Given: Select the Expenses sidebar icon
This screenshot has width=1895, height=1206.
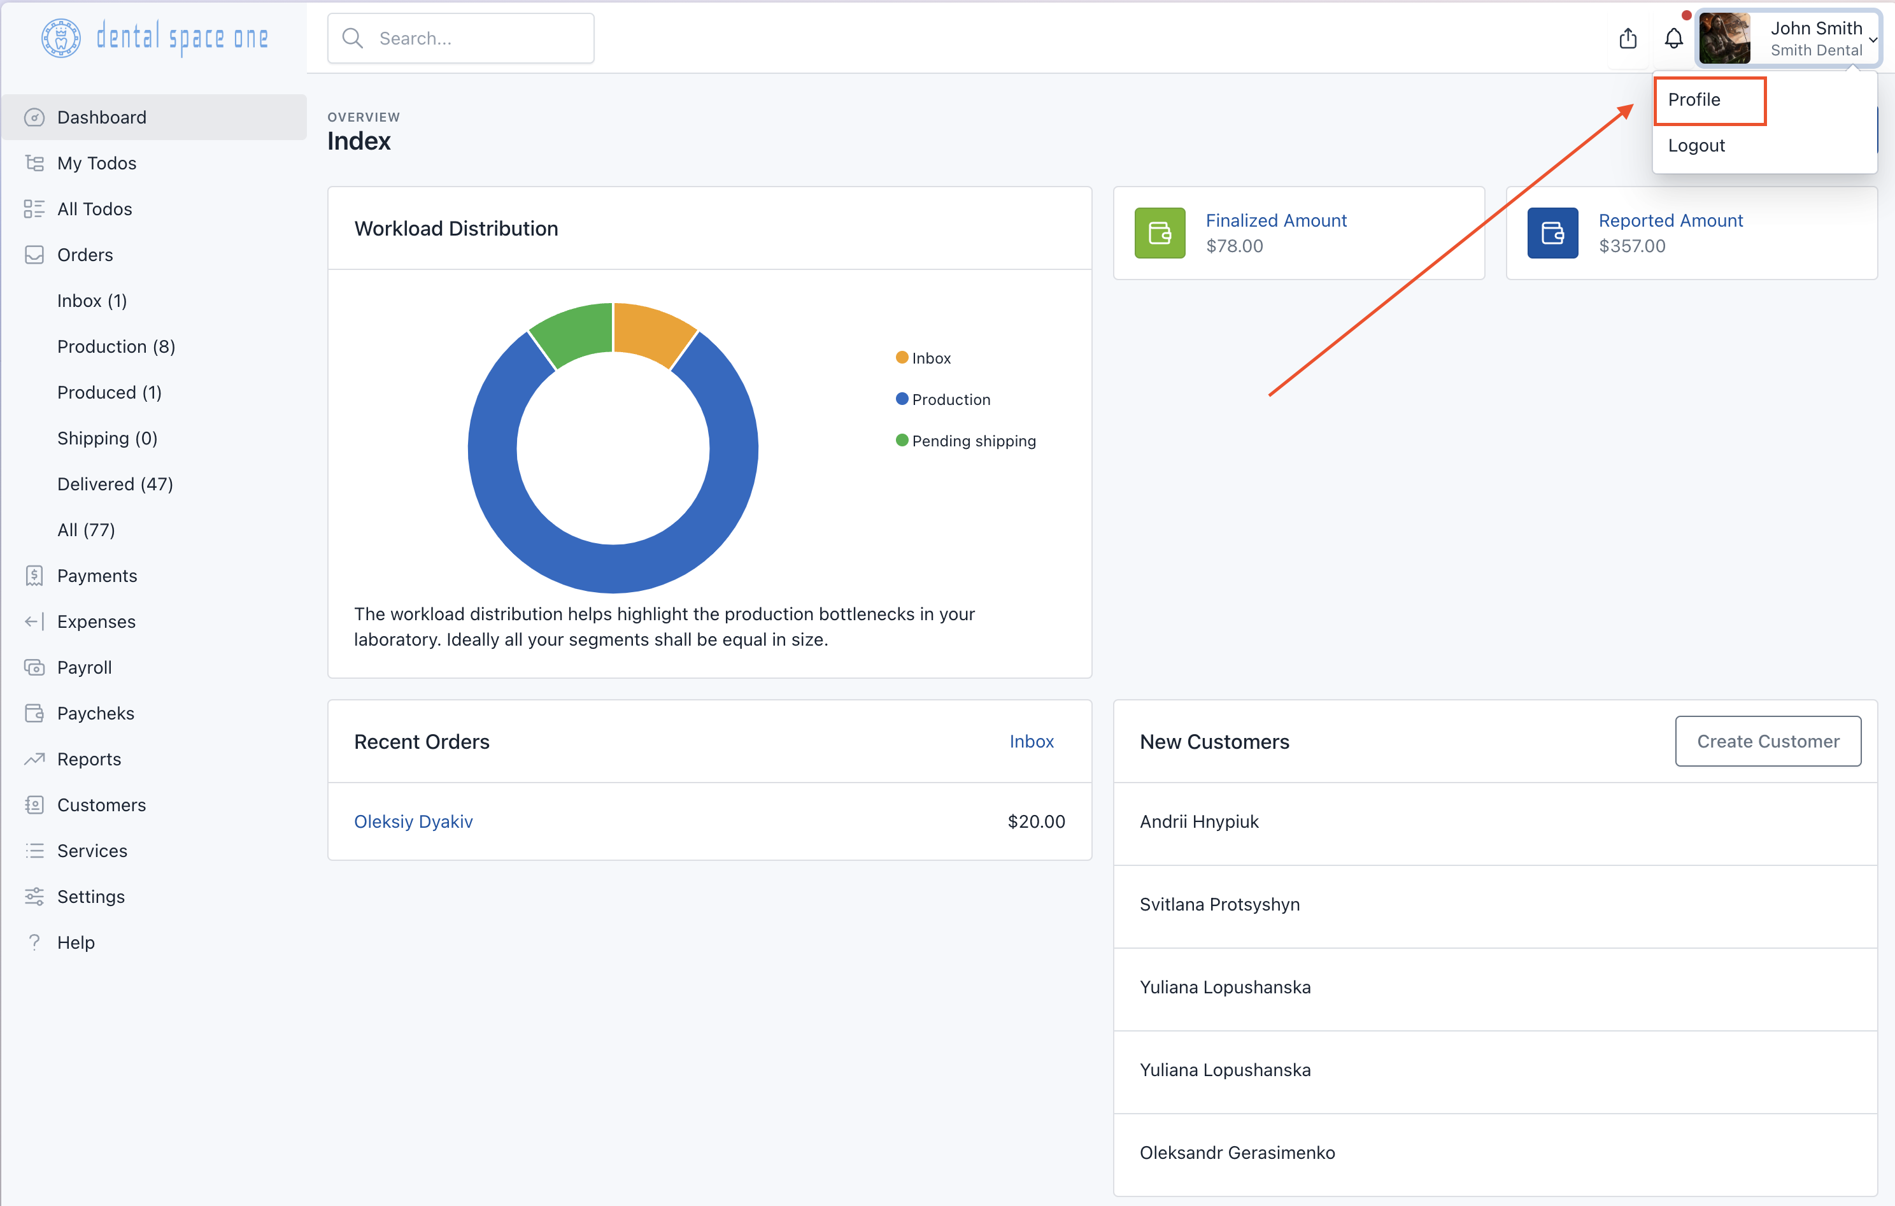Looking at the screenshot, I should (33, 621).
